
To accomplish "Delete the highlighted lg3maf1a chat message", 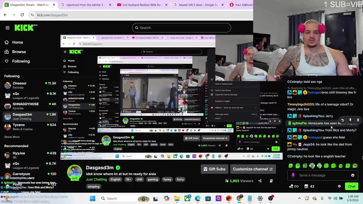I will pos(358,120).
